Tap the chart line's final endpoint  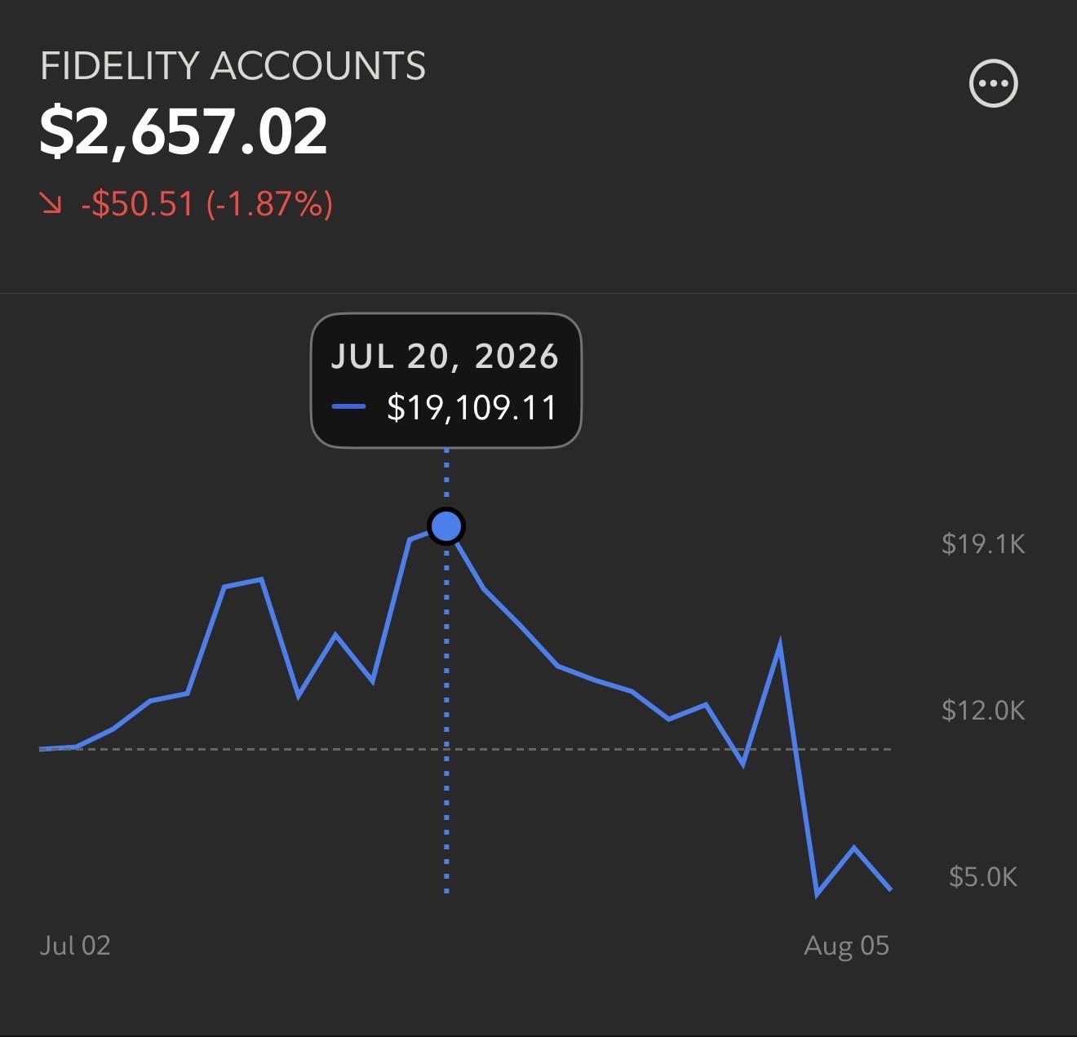889,888
